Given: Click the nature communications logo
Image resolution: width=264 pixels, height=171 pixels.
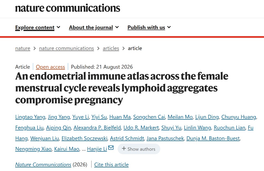Looking at the screenshot, I should click(68, 8).
